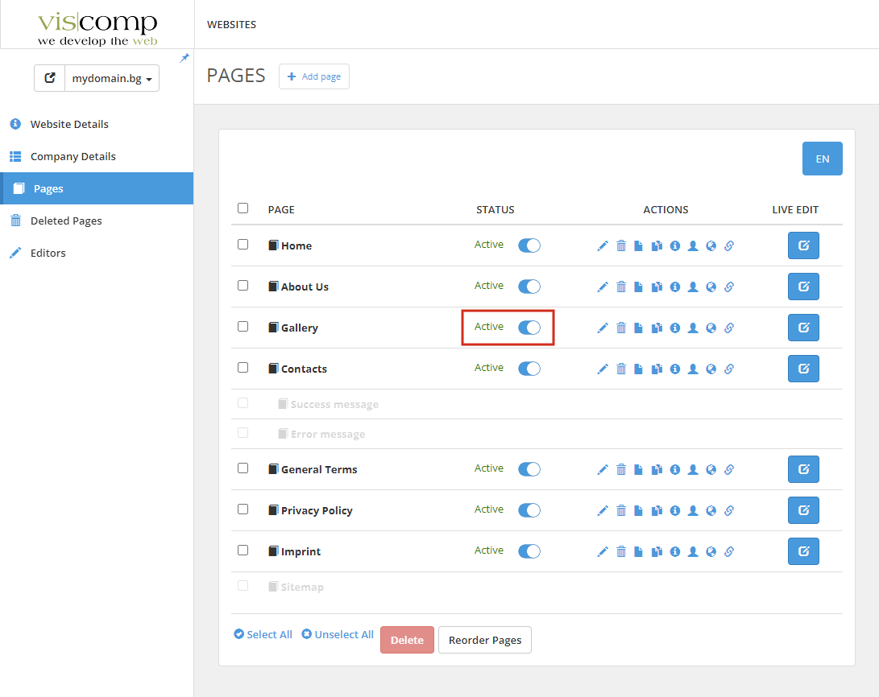This screenshot has height=697, width=879.
Task: Tick the checkbox next to About Us
Action: pos(243,286)
